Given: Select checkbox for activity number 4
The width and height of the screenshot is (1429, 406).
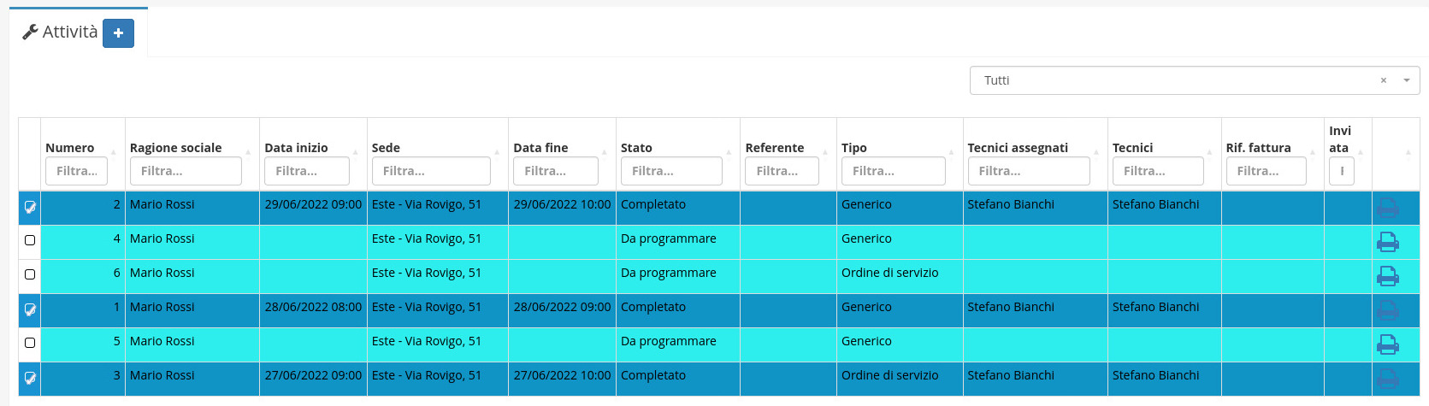Looking at the screenshot, I should 30,240.
